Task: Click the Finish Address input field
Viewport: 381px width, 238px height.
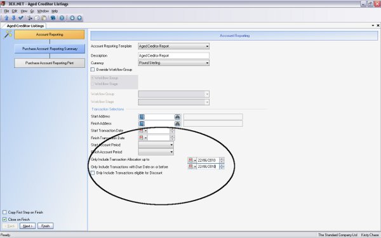Action: (x=159, y=124)
